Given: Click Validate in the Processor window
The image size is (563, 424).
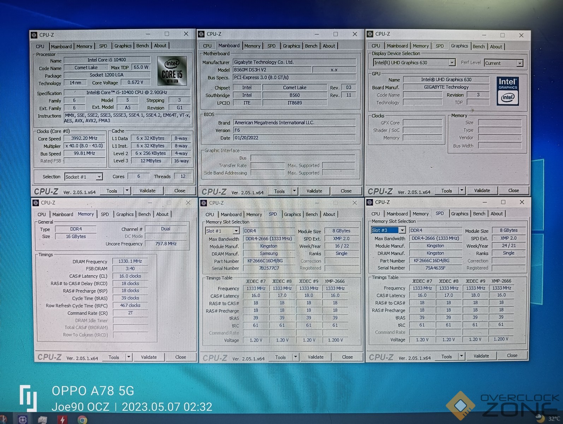Looking at the screenshot, I should (147, 191).
